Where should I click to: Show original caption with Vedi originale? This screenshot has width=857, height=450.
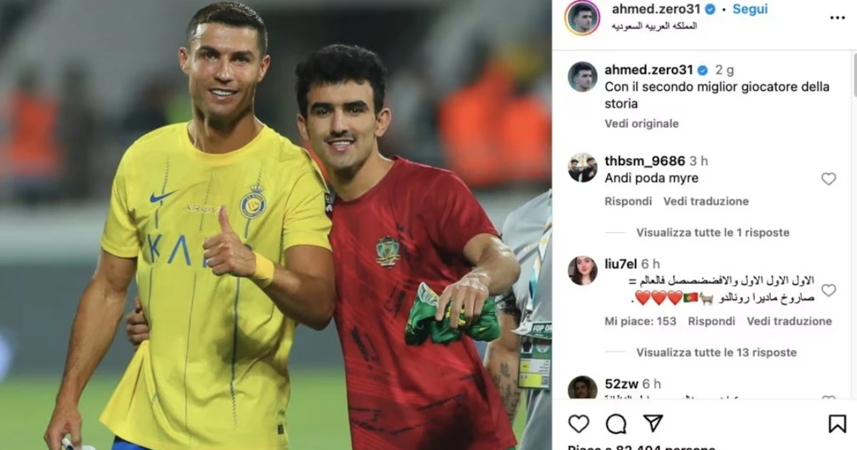(x=642, y=124)
